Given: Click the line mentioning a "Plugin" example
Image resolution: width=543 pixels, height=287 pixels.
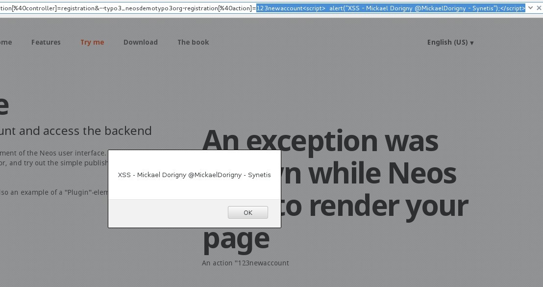Looking at the screenshot, I should (x=54, y=192).
